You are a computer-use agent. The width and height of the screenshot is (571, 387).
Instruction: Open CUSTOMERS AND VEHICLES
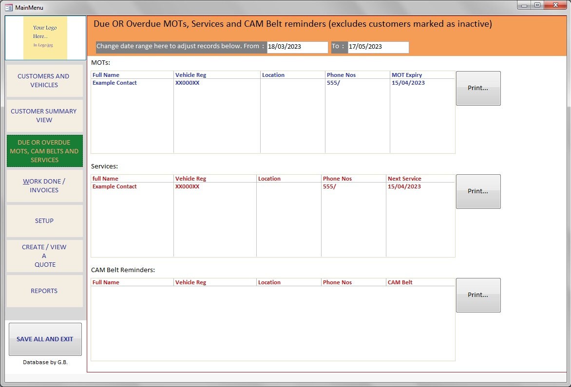pos(44,80)
